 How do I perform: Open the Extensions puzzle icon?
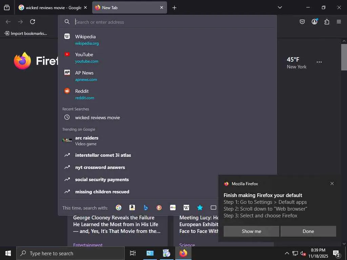click(327, 22)
